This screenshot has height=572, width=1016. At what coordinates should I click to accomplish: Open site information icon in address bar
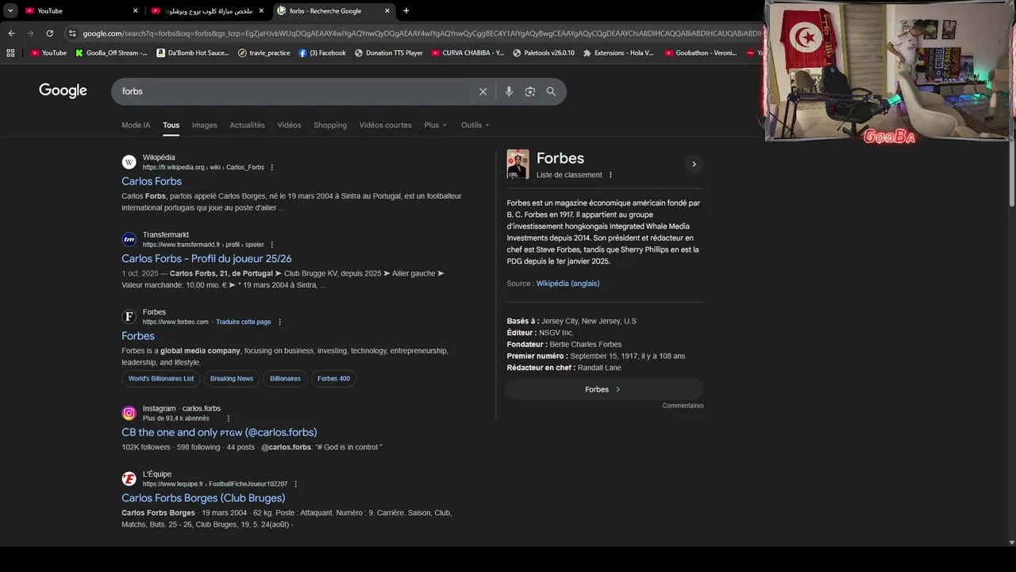tap(72, 33)
